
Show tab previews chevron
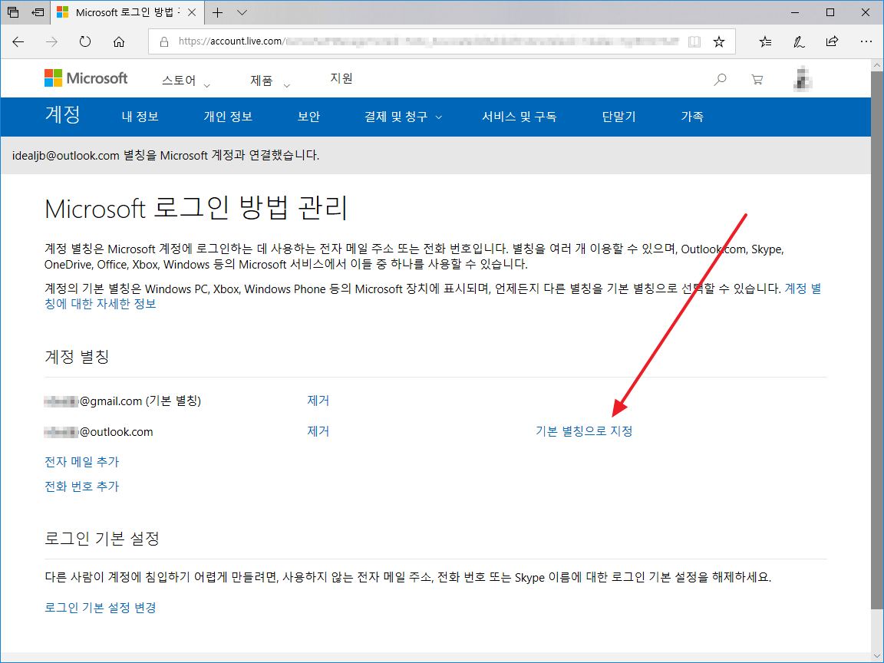(x=242, y=12)
